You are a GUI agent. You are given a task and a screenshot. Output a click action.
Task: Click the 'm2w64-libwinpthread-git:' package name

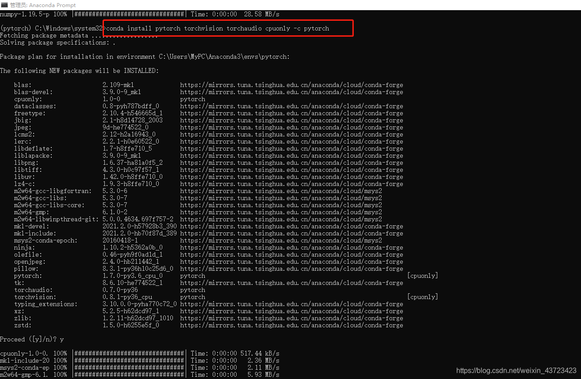(57, 219)
